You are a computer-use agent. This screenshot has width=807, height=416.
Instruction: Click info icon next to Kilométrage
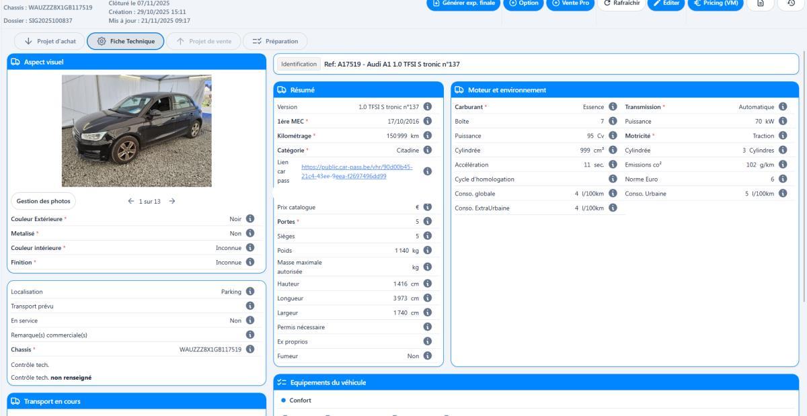pos(428,136)
